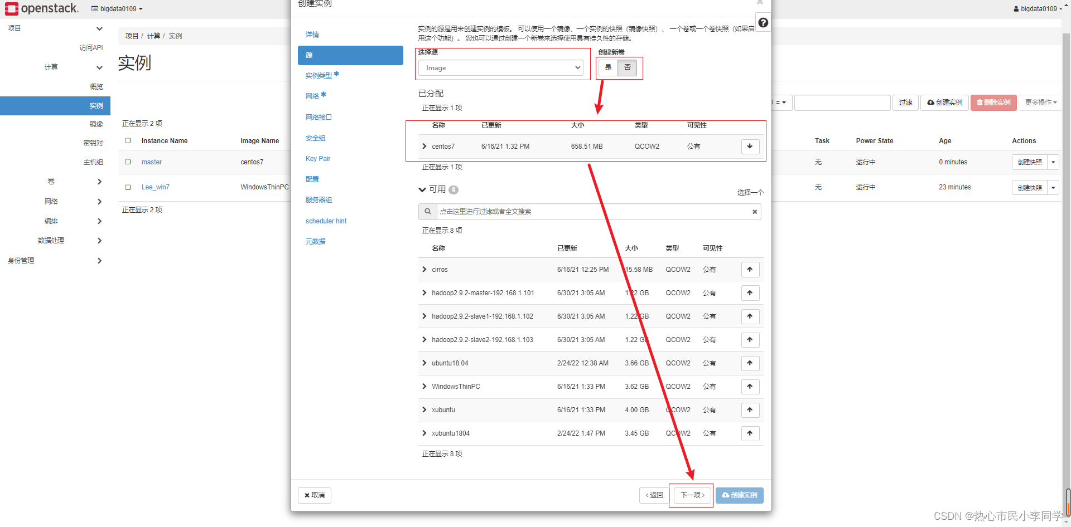The width and height of the screenshot is (1071, 527).
Task: Check the master instance checkbox
Action: click(128, 162)
